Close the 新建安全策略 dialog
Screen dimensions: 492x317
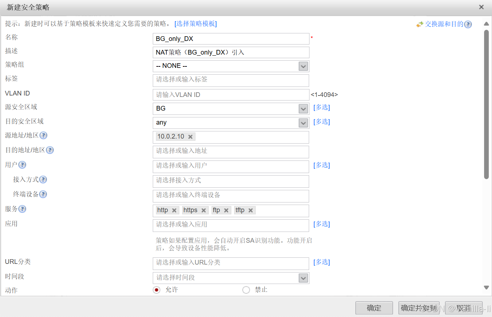[x=481, y=7]
